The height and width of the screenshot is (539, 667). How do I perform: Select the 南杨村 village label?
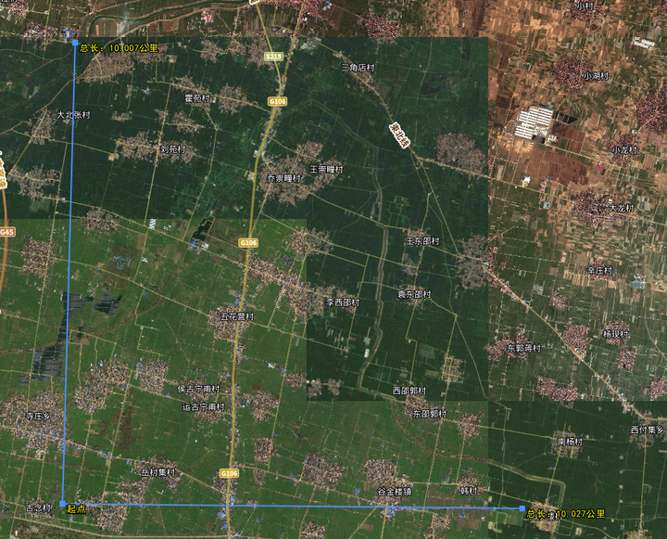(570, 442)
